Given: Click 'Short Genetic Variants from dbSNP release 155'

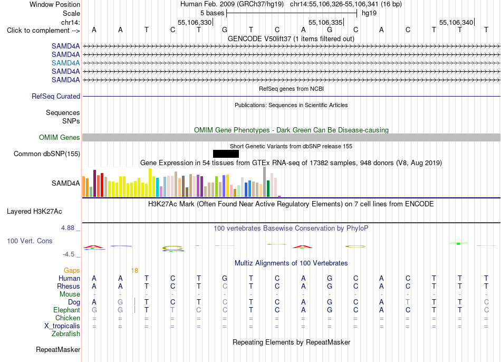Looking at the screenshot, I should 291,146.
